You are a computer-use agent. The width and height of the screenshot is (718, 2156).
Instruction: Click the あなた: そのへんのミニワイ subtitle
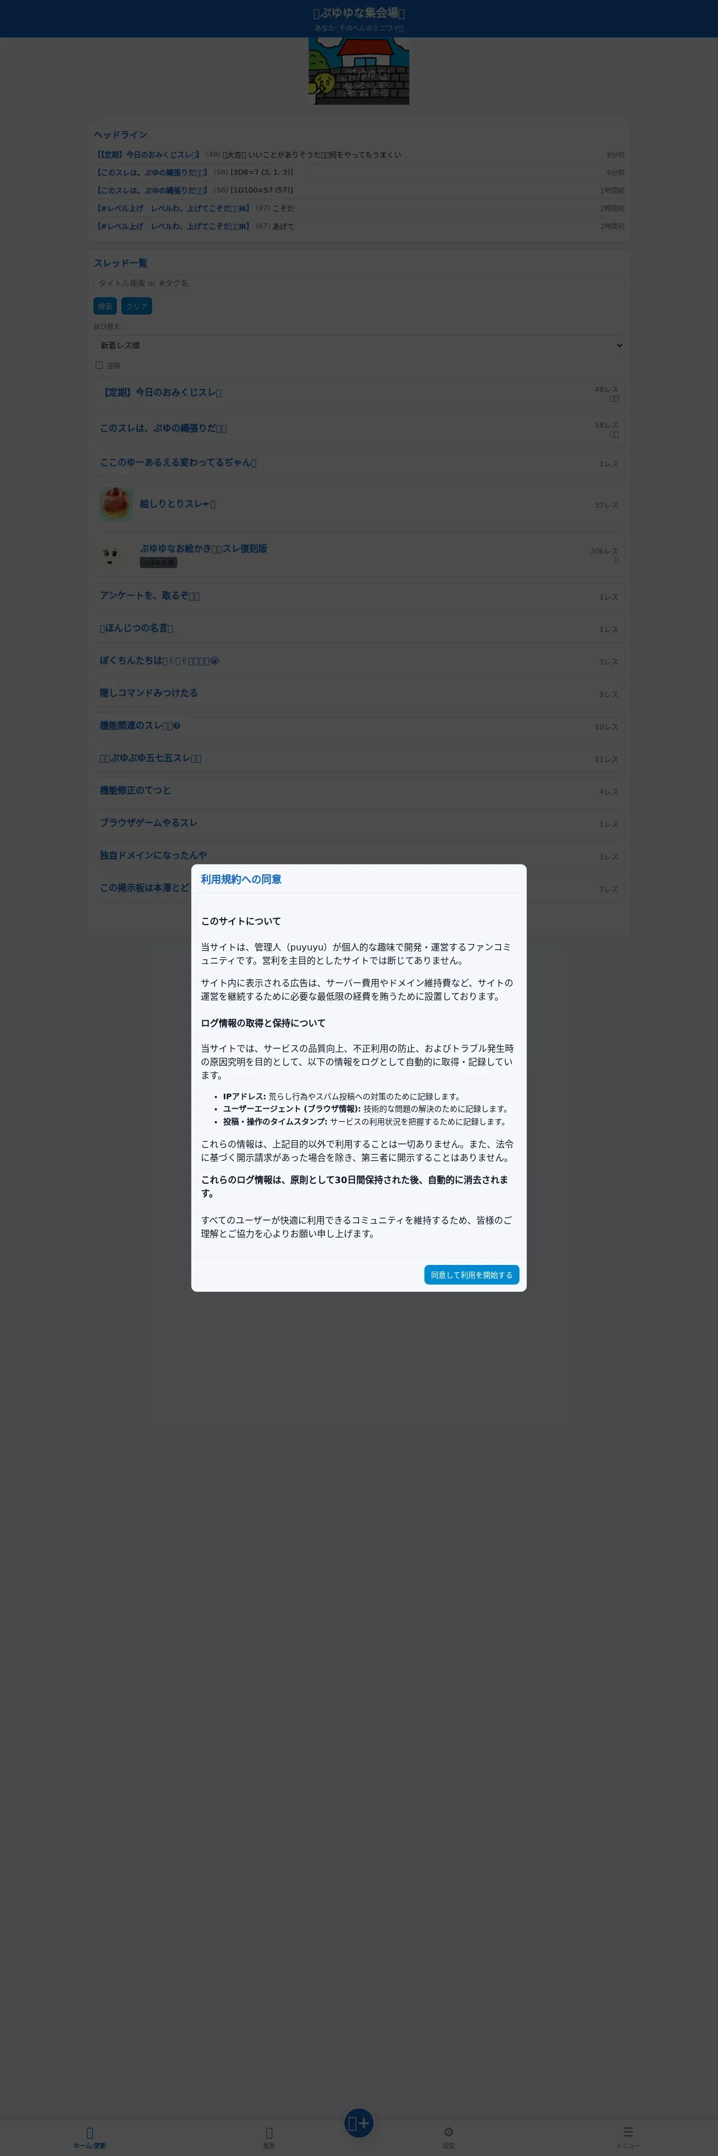point(358,27)
